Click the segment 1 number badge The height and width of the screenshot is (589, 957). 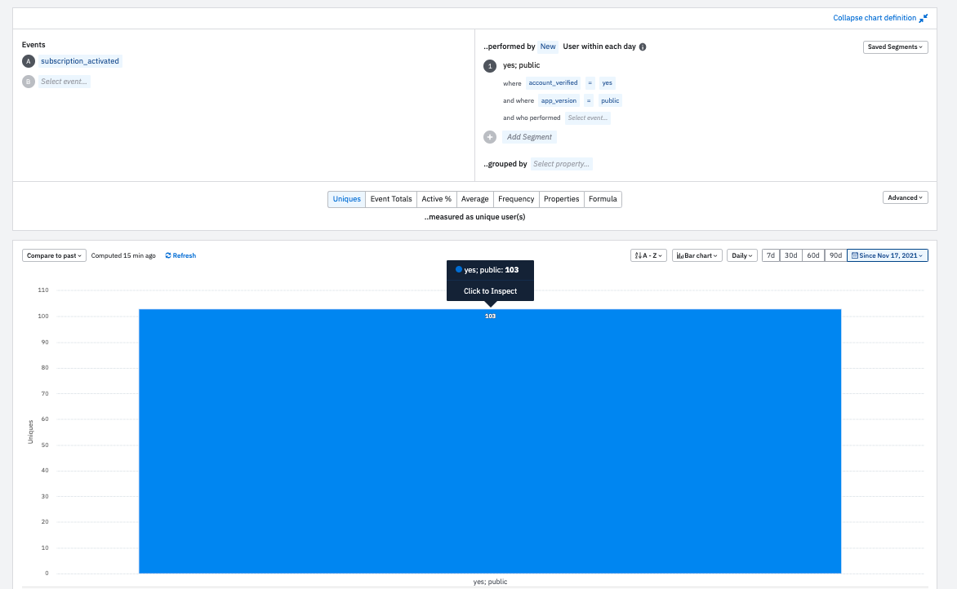(490, 66)
